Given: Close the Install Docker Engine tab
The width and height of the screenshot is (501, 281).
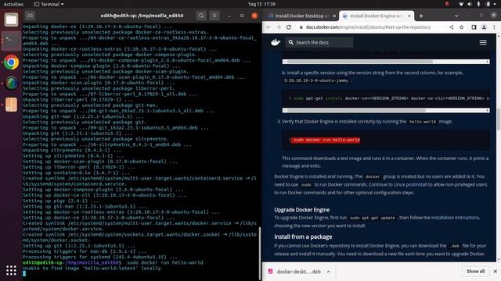Looking at the screenshot, I should [409, 16].
